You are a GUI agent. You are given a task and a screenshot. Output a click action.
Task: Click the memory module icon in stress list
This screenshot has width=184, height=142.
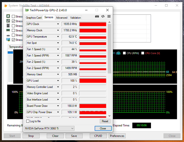[8, 30]
